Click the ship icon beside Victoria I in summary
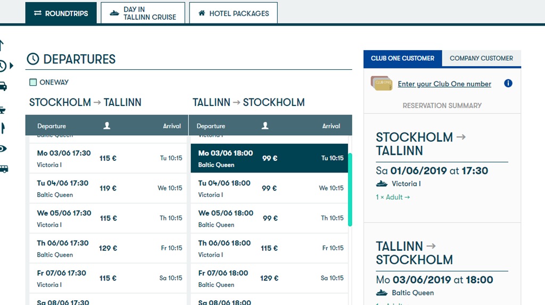The height and width of the screenshot is (305, 545). pyautogui.click(x=382, y=184)
